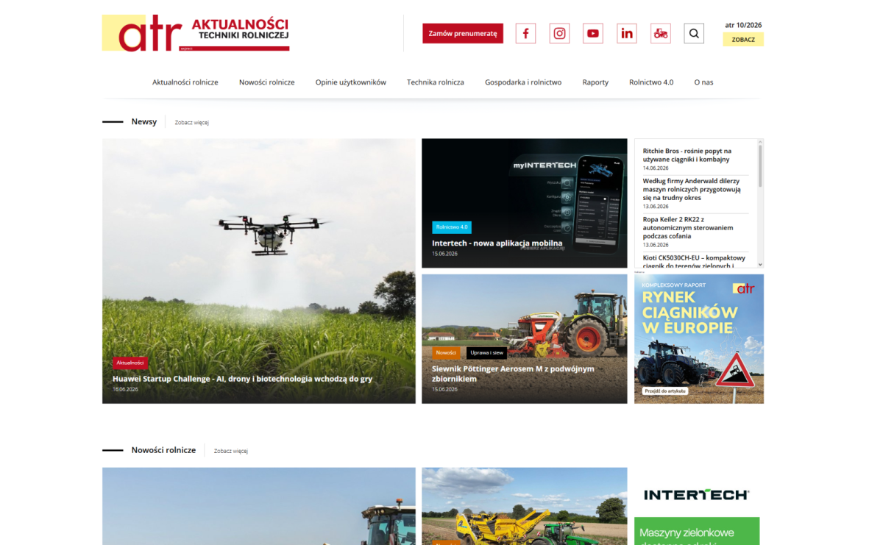This screenshot has height=545, width=883.
Task: Open the YouTube channel icon
Action: coord(593,33)
